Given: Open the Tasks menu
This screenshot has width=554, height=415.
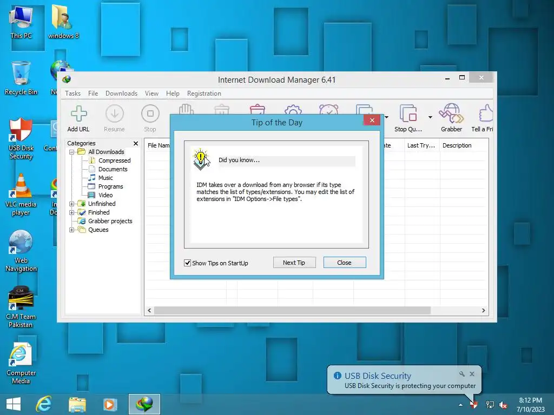Looking at the screenshot, I should click(x=73, y=93).
